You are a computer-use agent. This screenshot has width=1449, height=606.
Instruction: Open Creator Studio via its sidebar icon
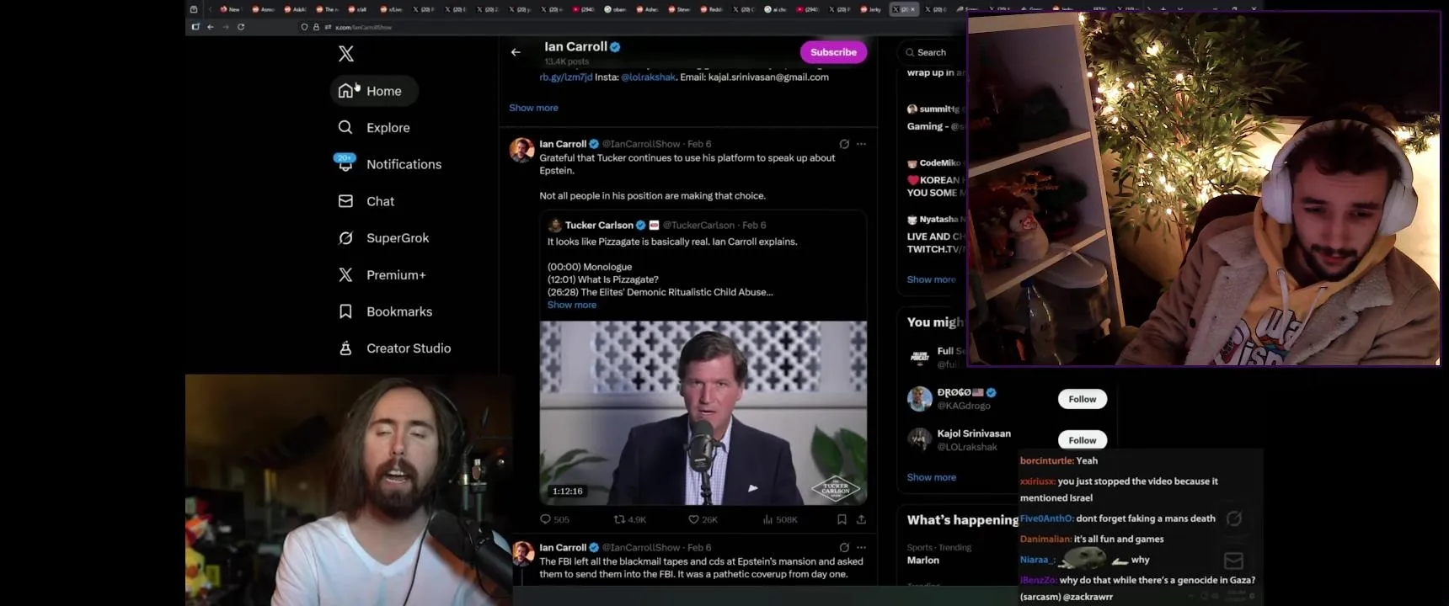coord(345,348)
